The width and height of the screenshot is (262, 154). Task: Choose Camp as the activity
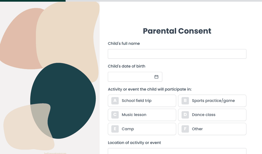[x=128, y=129]
